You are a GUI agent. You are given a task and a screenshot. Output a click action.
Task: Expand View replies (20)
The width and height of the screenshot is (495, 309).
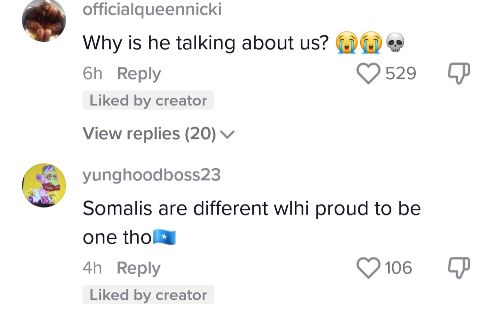click(x=149, y=134)
